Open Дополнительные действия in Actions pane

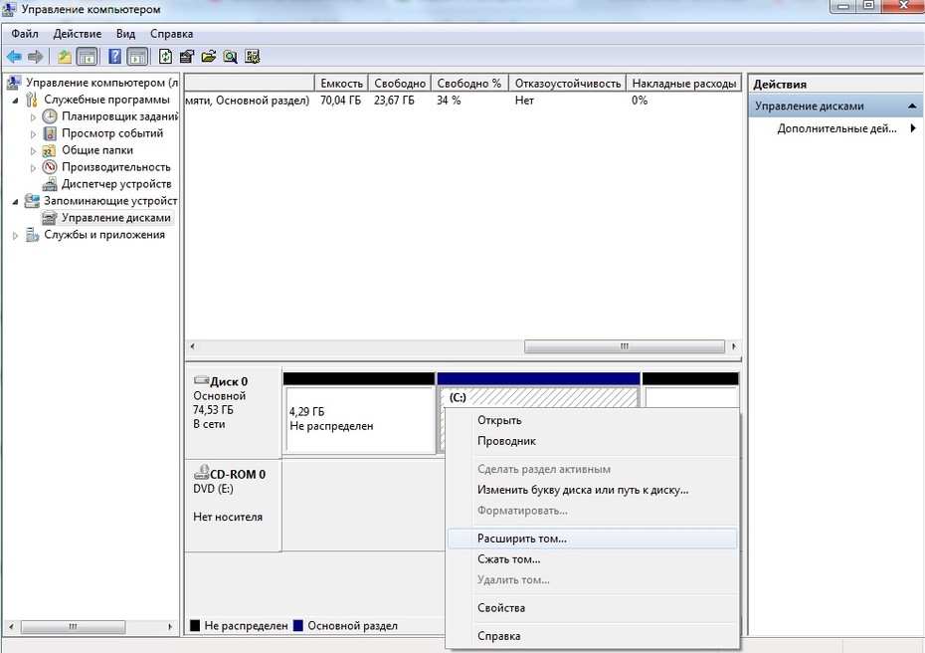point(836,128)
